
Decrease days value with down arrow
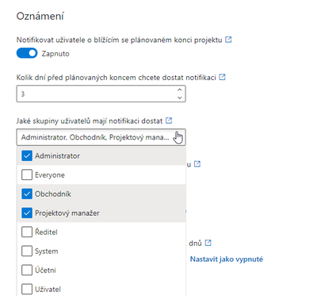180,98
